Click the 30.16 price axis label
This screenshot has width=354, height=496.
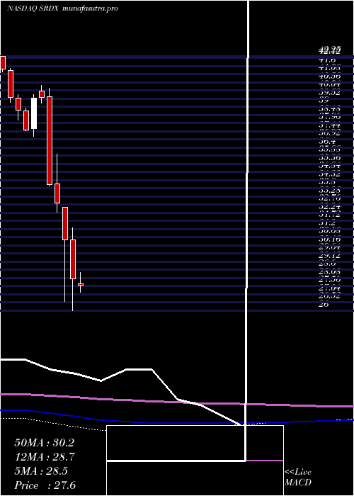coord(330,239)
